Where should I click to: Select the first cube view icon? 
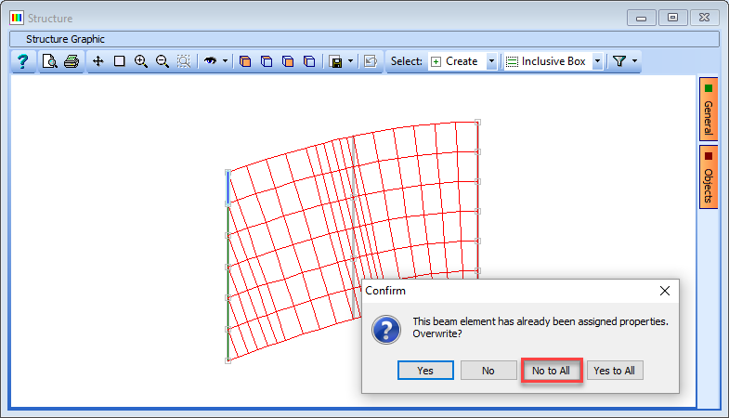[x=245, y=61]
